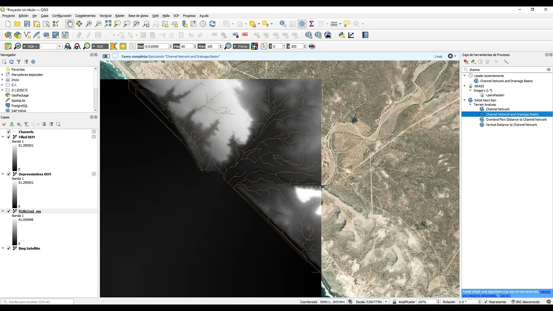Image resolution: width=553 pixels, height=311 pixels.
Task: Toggle the ROI display button
Action: tap(100, 46)
